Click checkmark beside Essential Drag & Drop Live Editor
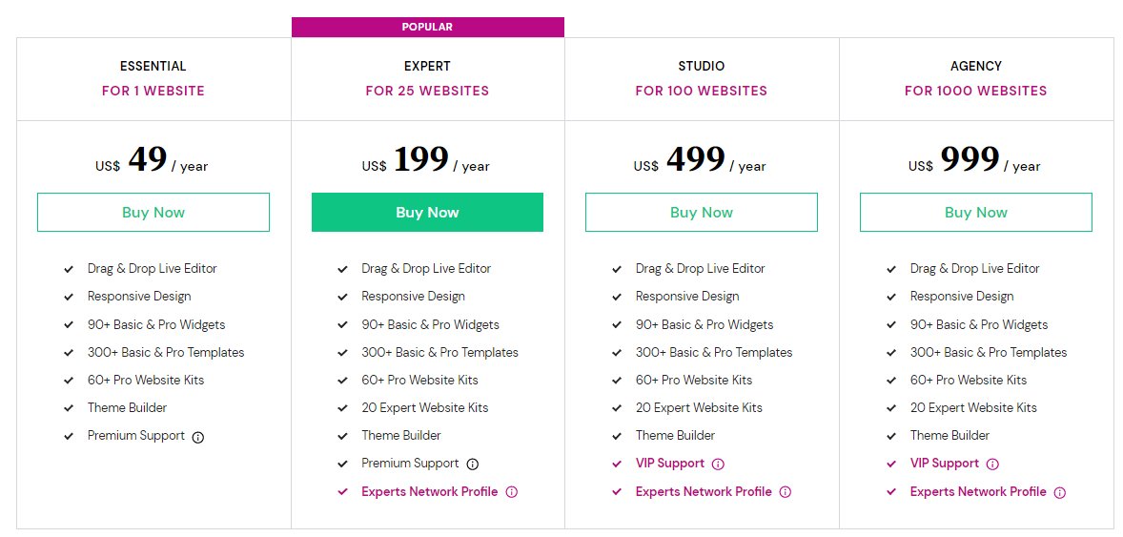This screenshot has width=1123, height=537. click(x=69, y=269)
